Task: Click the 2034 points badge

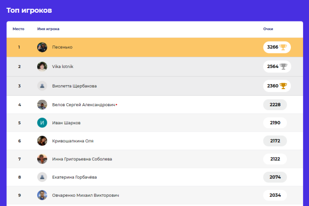Action: [x=275, y=195]
